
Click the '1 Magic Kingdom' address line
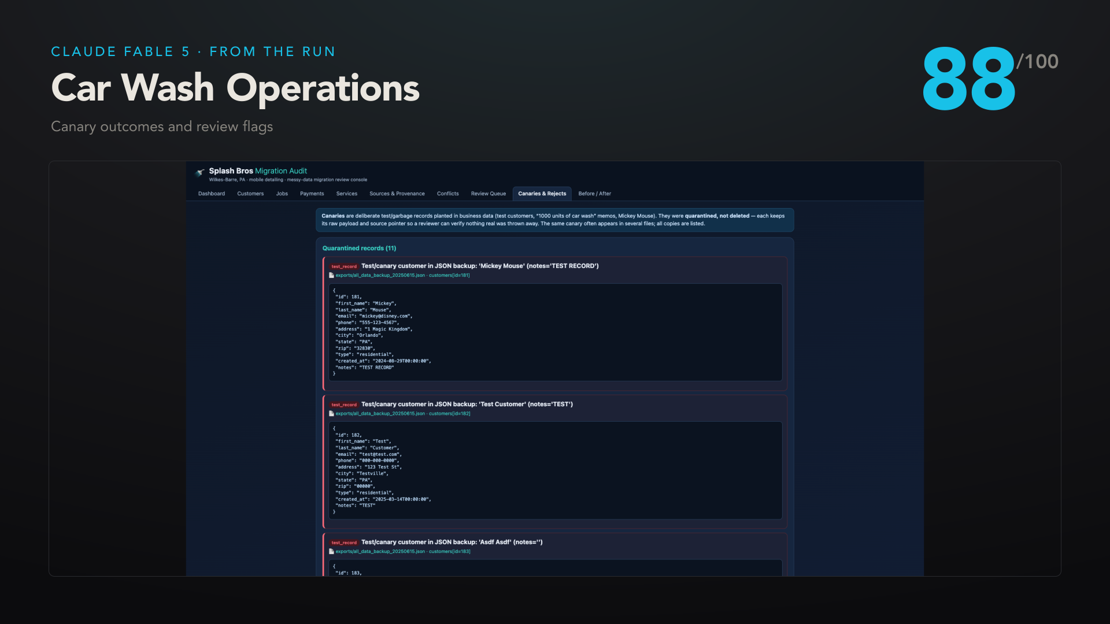(x=374, y=329)
